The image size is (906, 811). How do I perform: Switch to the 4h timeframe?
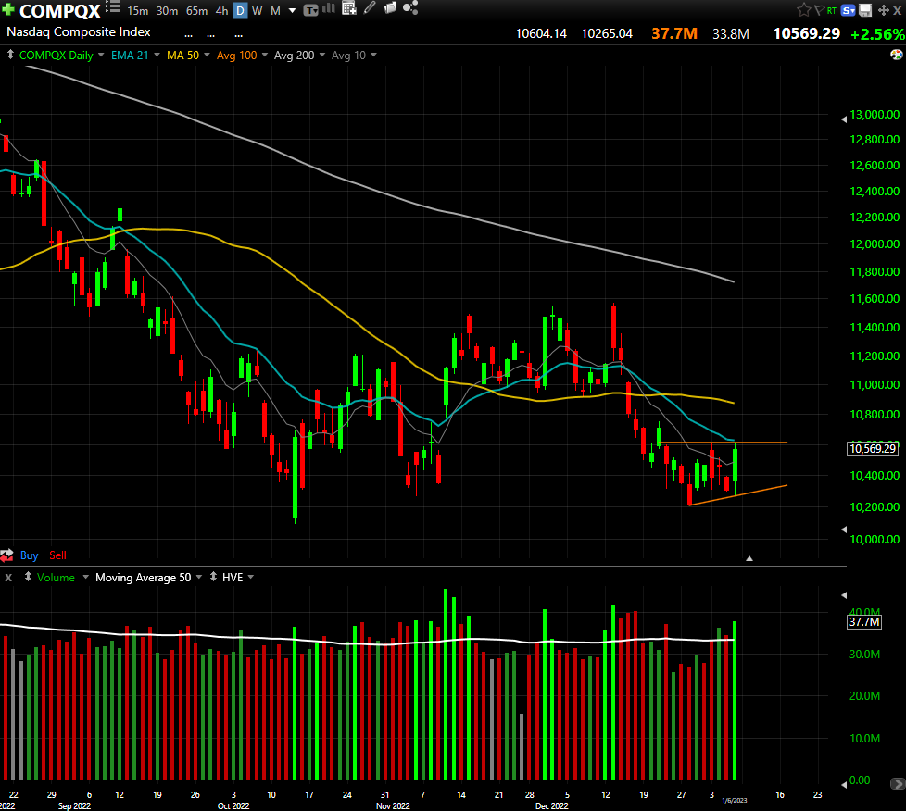point(222,10)
